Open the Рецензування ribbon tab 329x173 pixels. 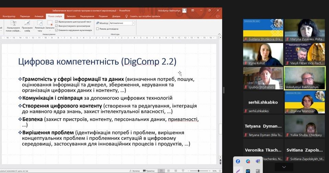[x=87, y=16]
